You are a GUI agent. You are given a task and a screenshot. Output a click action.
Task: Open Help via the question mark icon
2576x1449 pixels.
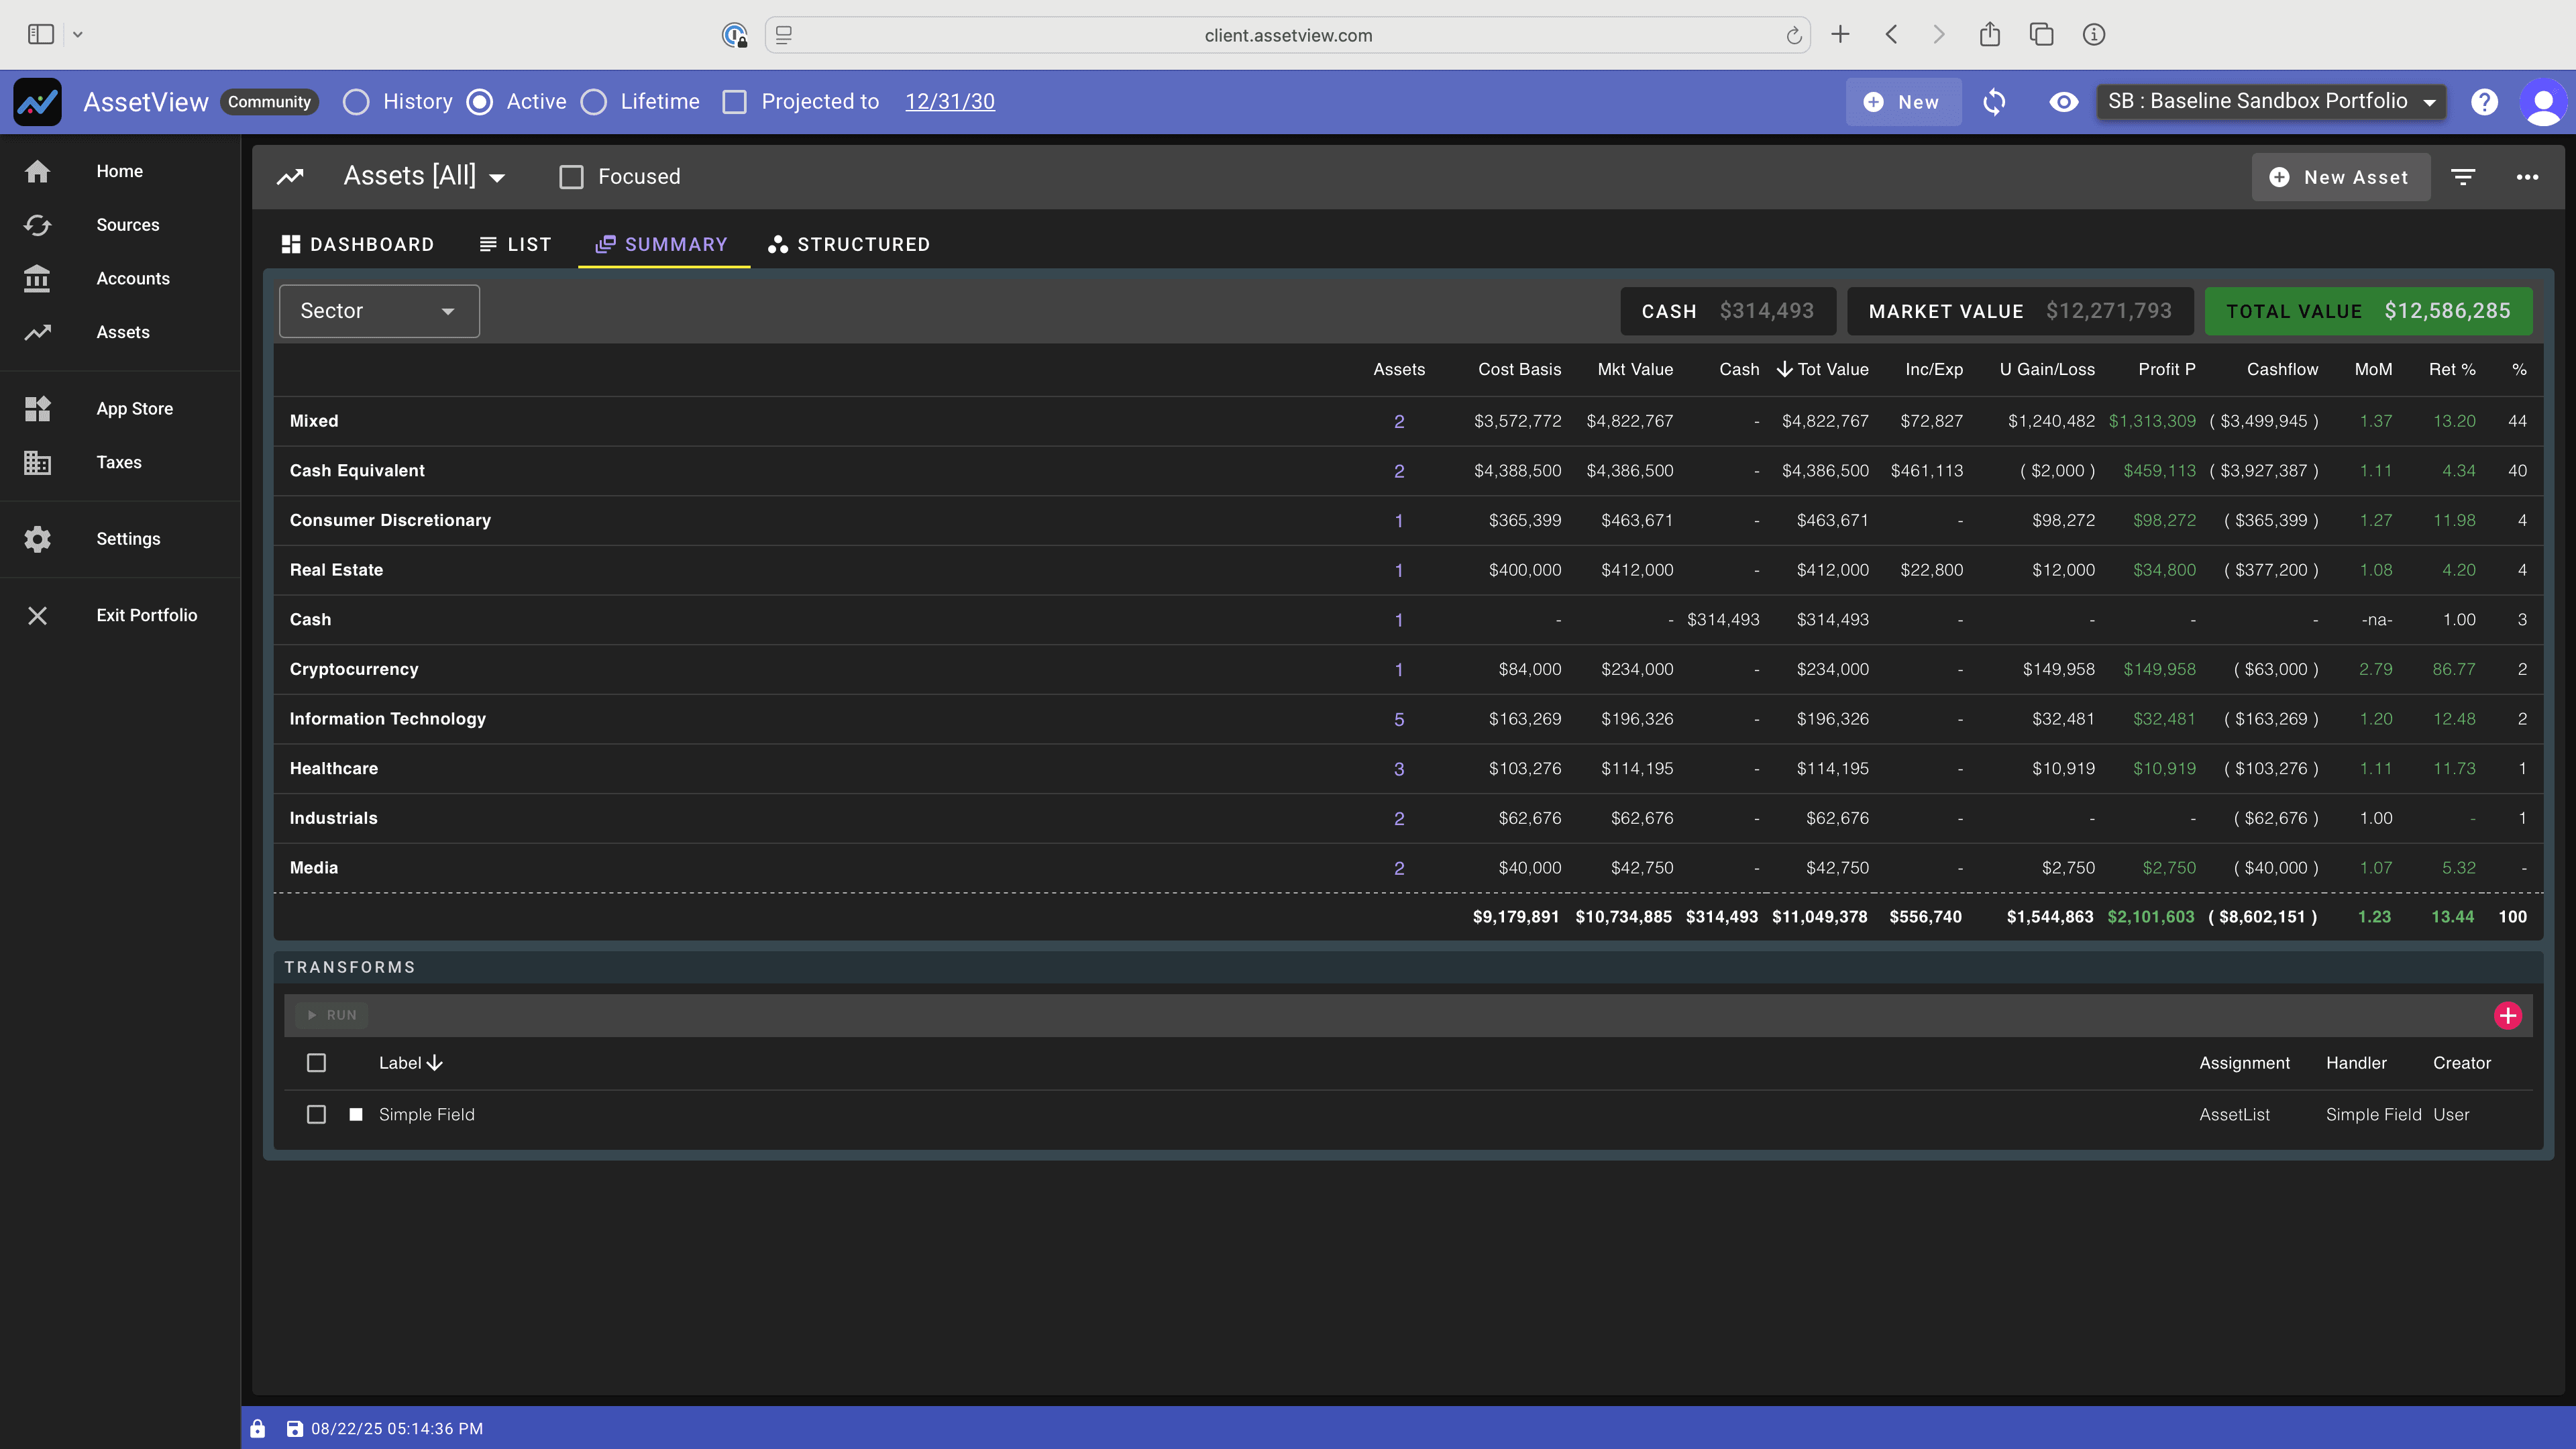pyautogui.click(x=2485, y=101)
